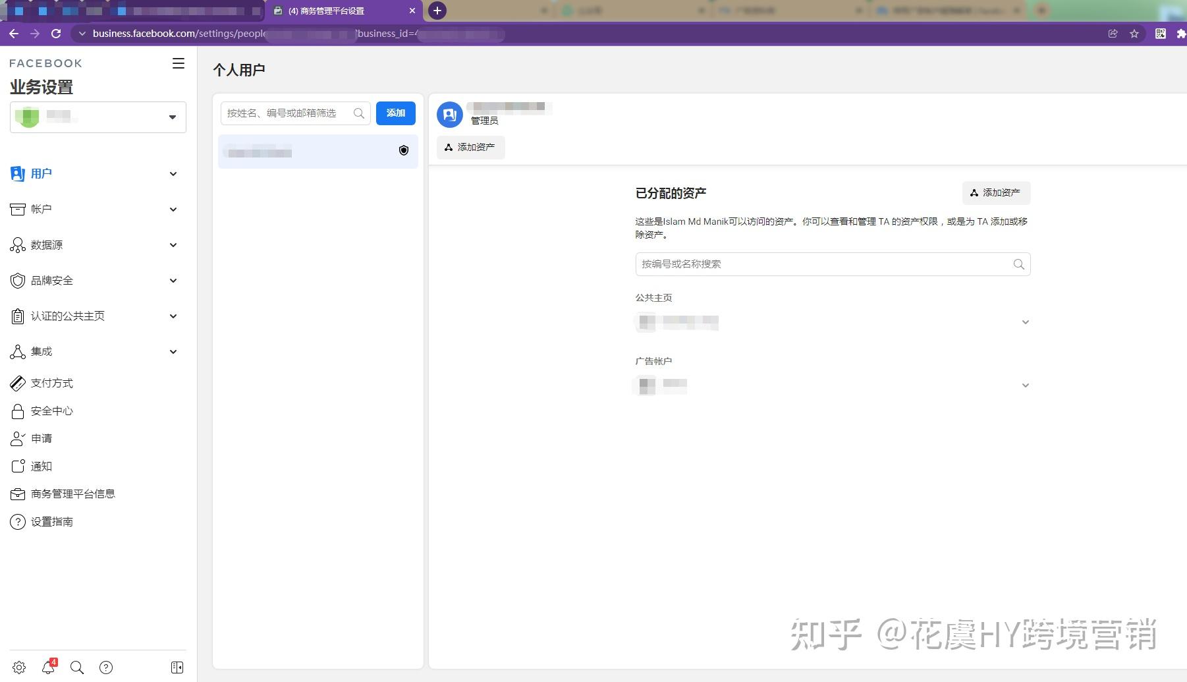This screenshot has width=1187, height=682.
Task: Click the settings gear at bottom left
Action: click(18, 667)
